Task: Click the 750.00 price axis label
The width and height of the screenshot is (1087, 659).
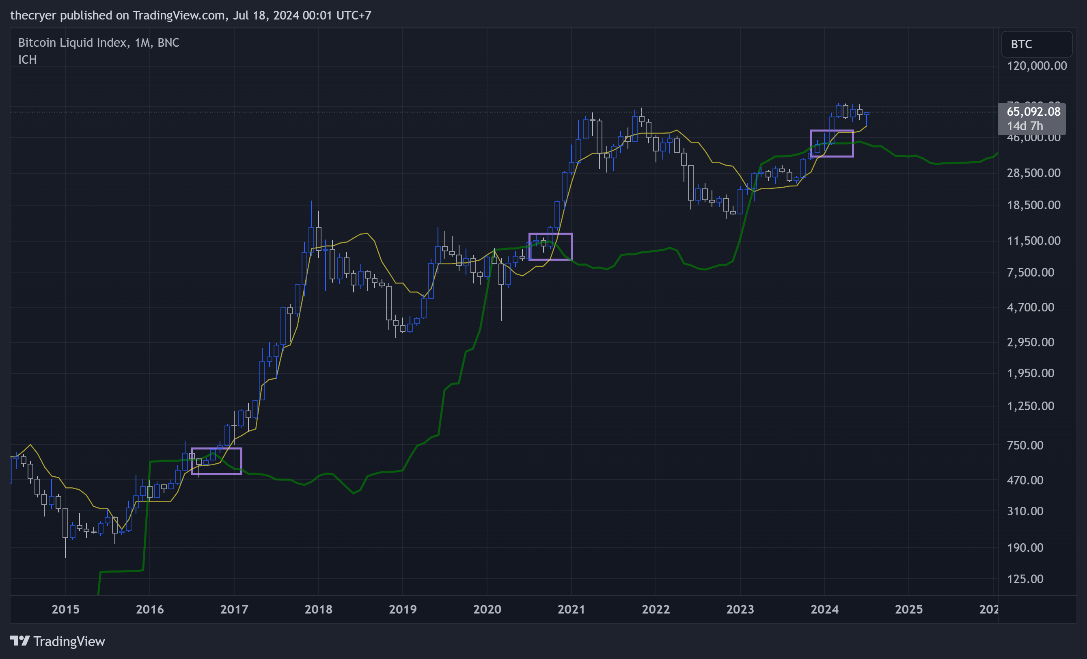Action: 1025,445
